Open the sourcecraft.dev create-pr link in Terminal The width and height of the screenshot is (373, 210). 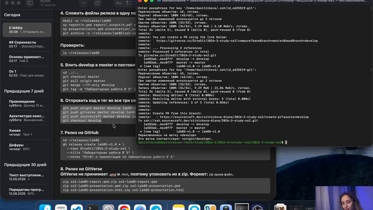point(234,117)
